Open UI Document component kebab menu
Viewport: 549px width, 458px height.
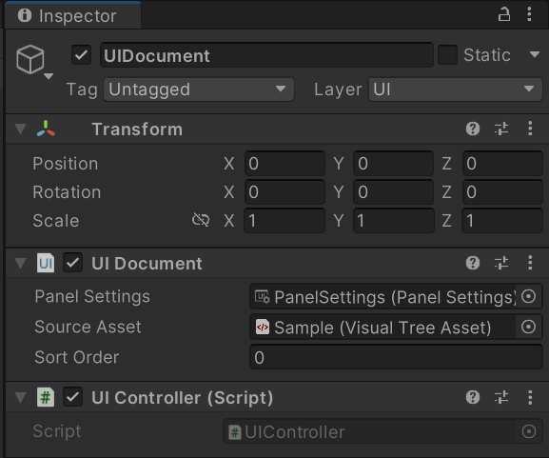point(530,263)
